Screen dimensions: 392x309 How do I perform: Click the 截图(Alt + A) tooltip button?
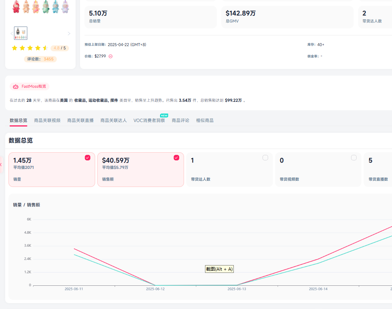(219, 269)
